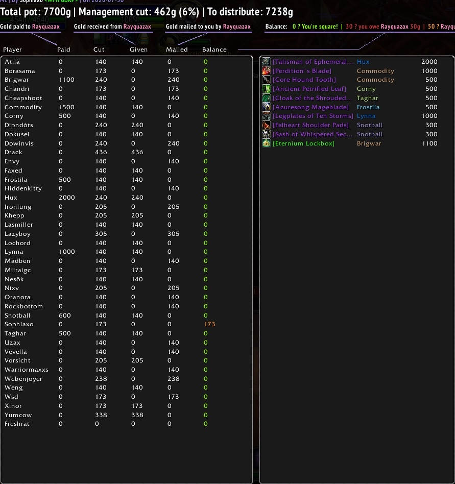This screenshot has width=455, height=484.
Task: Open the [Ancient Petrified Leaf] item link
Action: point(309,89)
